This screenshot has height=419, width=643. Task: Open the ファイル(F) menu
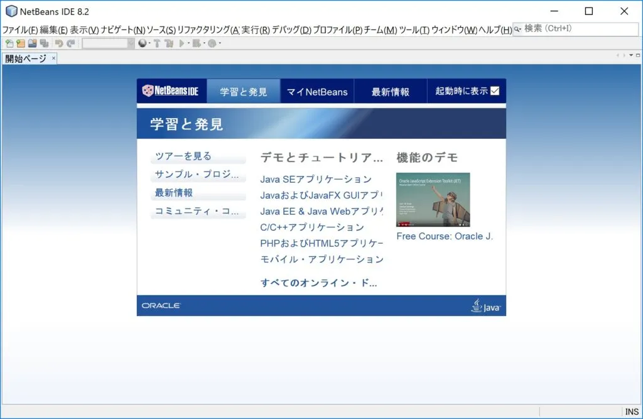[20, 30]
